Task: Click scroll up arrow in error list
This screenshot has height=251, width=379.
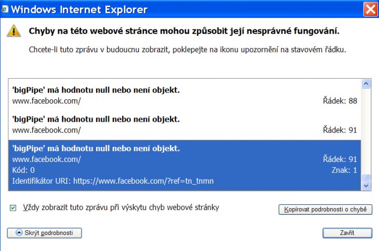Action: click(366, 84)
